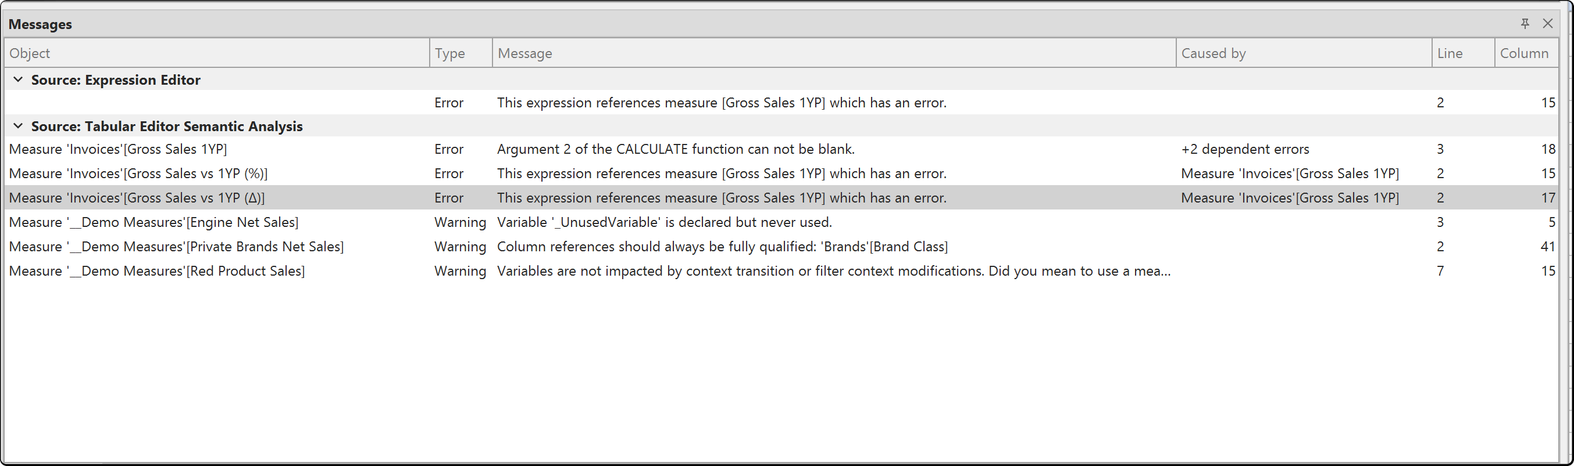Collapse the Tabular Editor Semantic Analysis group
Viewport: 1574px width, 466px height.
(19, 126)
